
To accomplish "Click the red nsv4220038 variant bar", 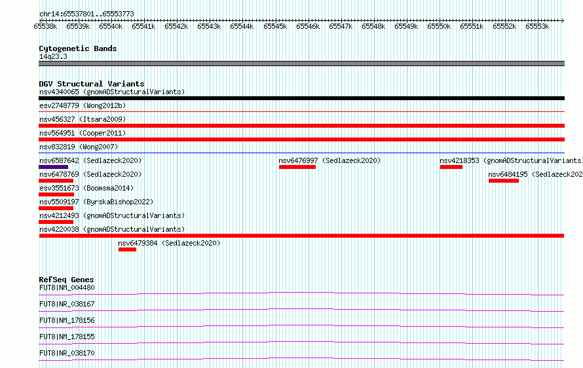I will click(x=301, y=236).
